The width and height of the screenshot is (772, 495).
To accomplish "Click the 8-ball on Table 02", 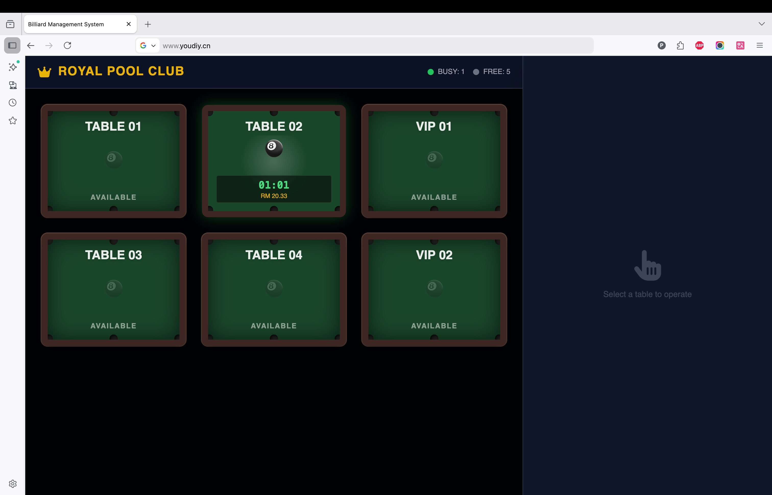I will 274,148.
